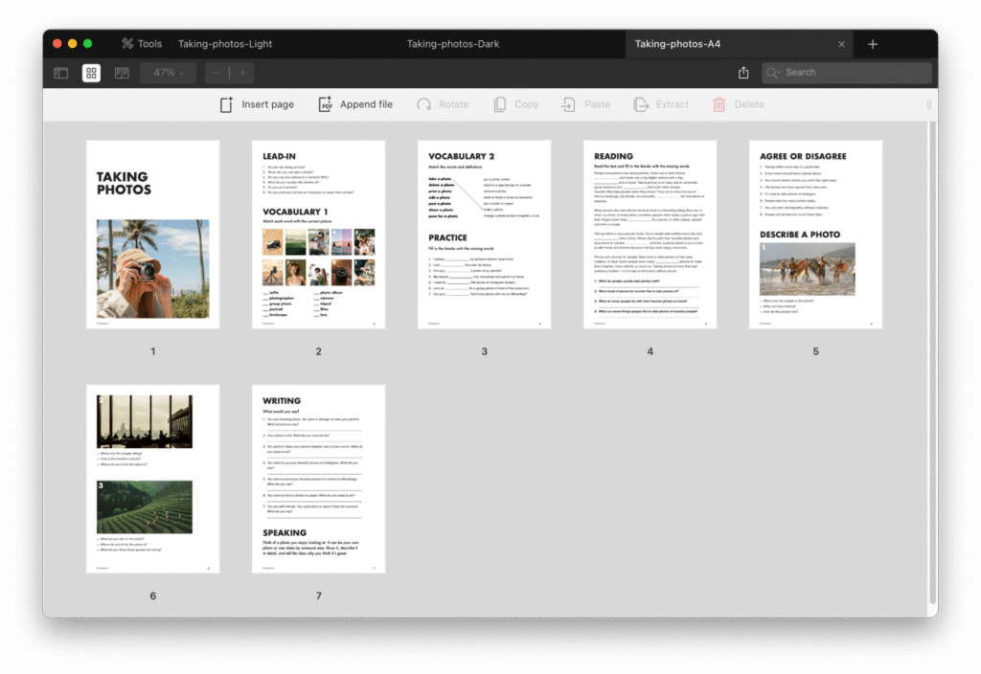Toggle the page thumbnails grid view
Viewport: 981px width, 674px height.
(91, 73)
